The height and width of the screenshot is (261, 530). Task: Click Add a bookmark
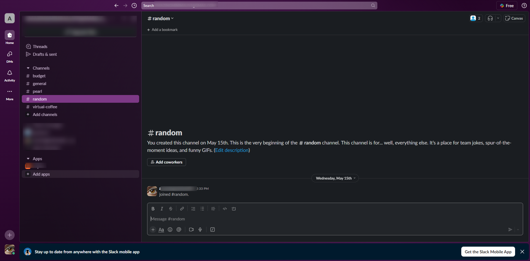162,30
